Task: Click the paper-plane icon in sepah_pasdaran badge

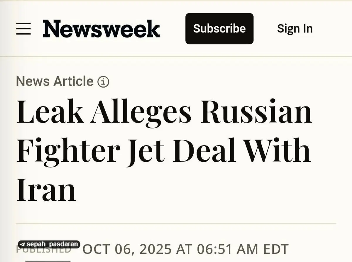Action: tap(23, 244)
